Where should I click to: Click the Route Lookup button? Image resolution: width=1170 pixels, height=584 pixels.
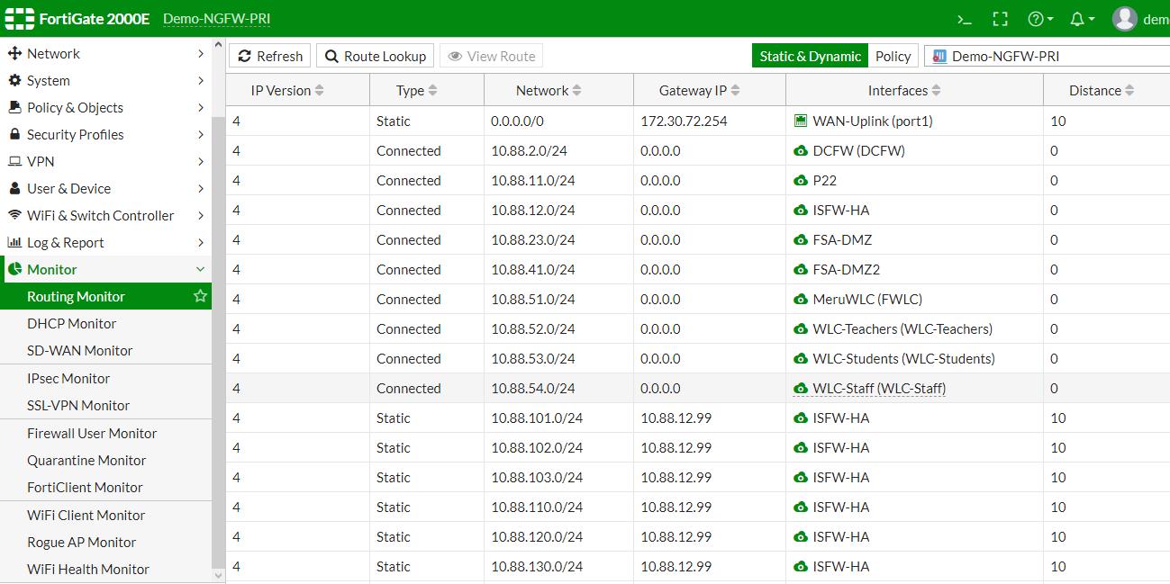tap(375, 56)
